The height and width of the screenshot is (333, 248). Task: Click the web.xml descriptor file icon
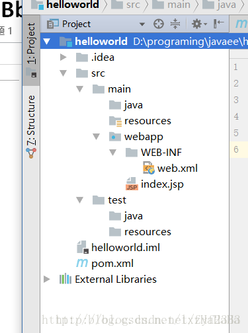click(x=149, y=168)
